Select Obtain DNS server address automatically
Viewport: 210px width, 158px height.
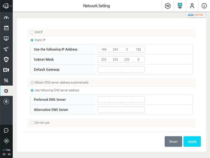click(32, 83)
